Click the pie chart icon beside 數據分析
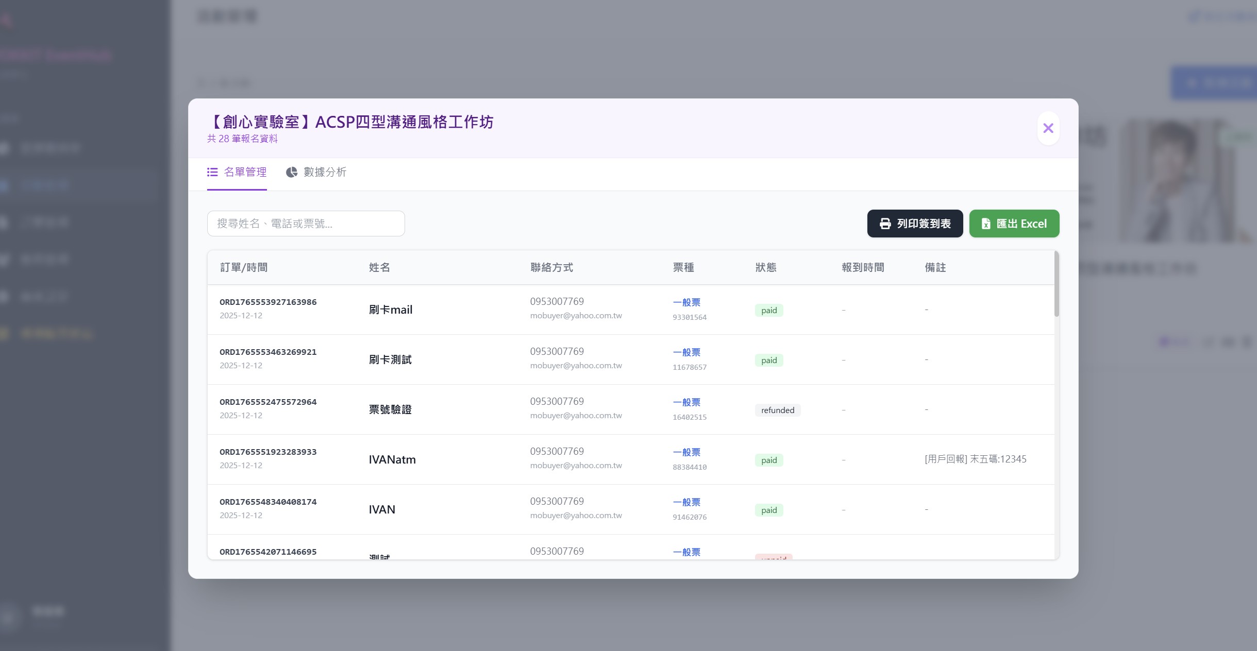 pyautogui.click(x=292, y=172)
